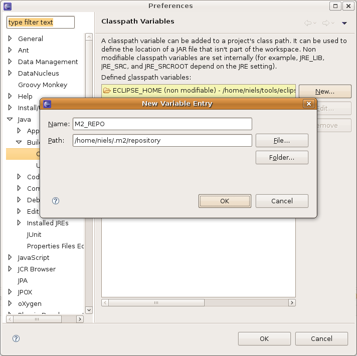This screenshot has height=356, width=357.
Task: Collapse the Java tree node
Action: tap(10, 120)
